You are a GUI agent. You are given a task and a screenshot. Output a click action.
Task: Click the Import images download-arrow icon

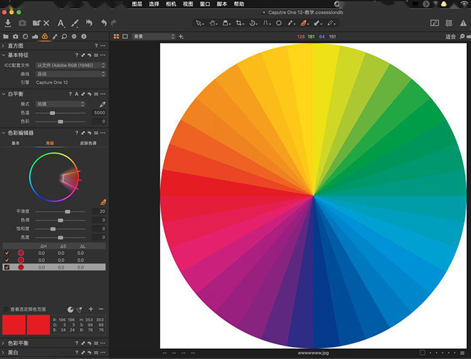coord(8,23)
